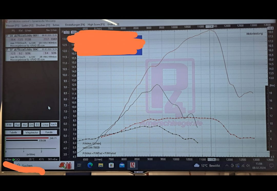Image resolution: width=277 pixels, height=191 pixels.
Task: Click the P4 Mission Control taskbar icon
Action: coord(132,165)
